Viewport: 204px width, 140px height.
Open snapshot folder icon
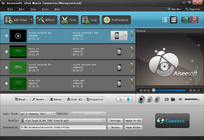pyautogui.click(x=173, y=100)
